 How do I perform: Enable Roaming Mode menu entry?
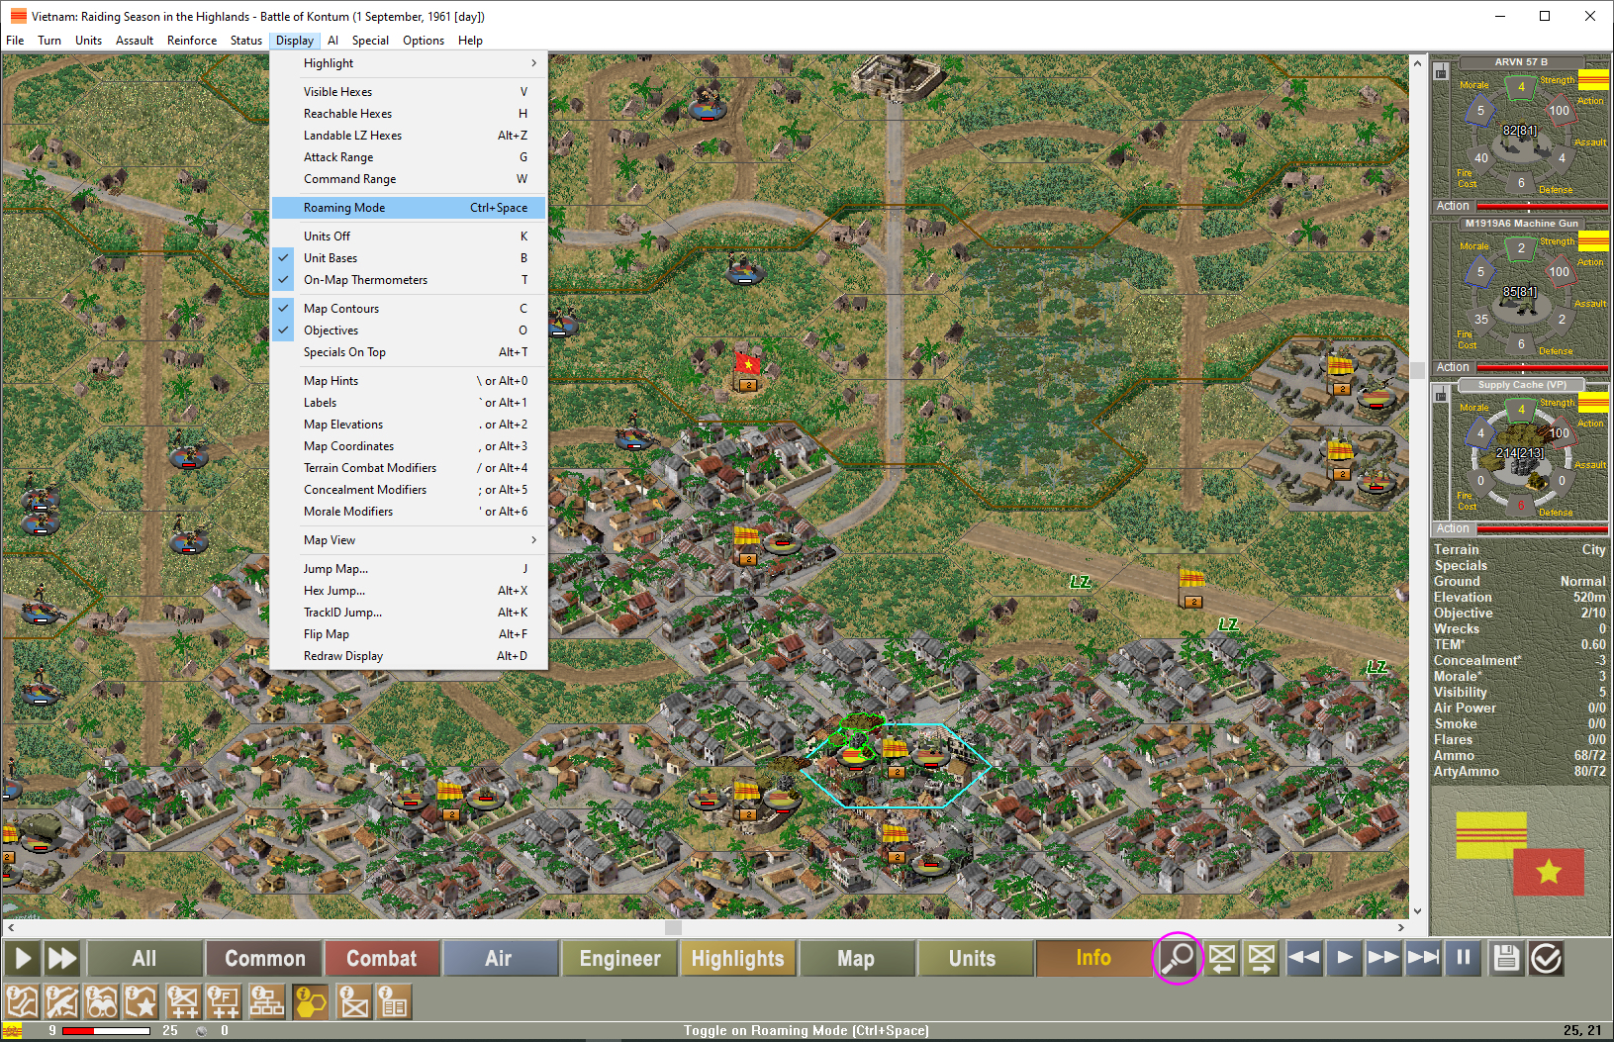pos(409,208)
